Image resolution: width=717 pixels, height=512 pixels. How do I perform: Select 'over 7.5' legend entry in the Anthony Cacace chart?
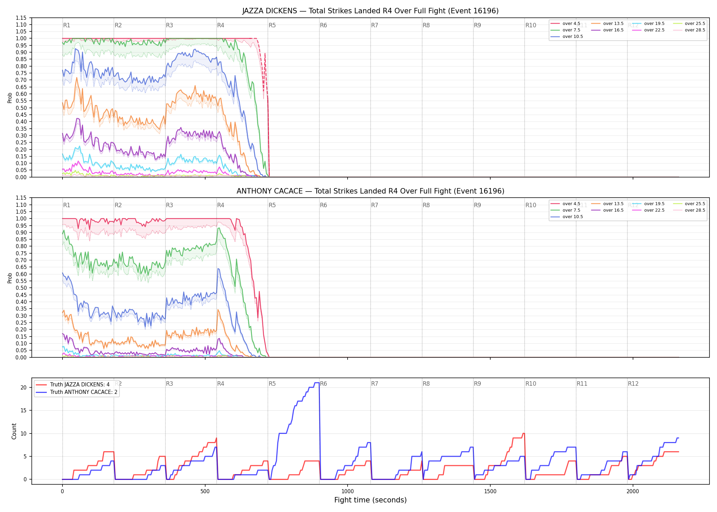(565, 210)
